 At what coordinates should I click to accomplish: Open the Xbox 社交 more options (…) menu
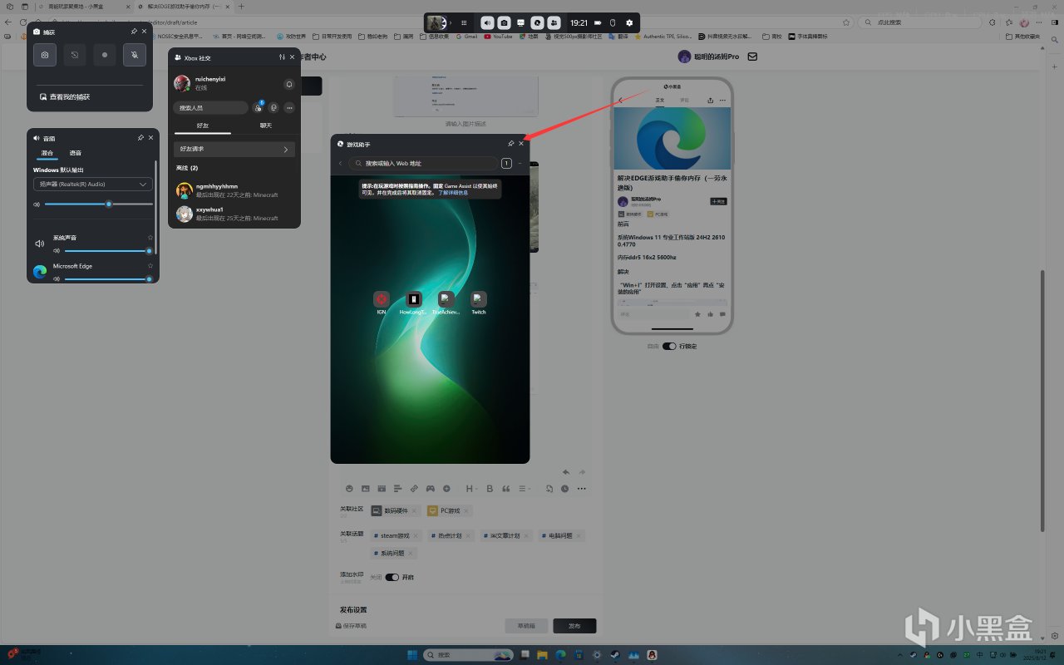point(289,107)
